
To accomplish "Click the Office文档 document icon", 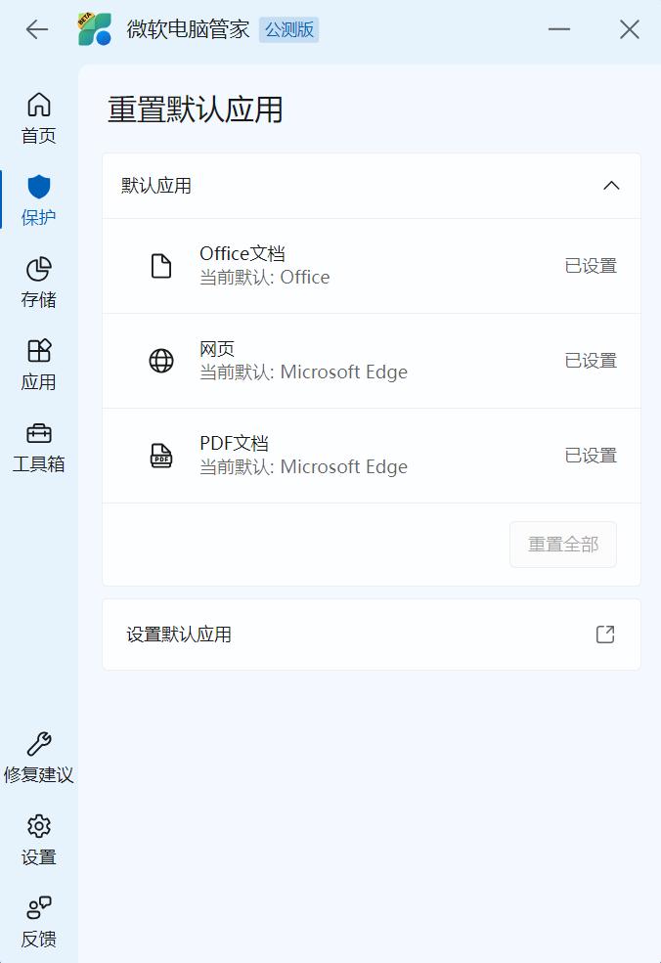I will 160,265.
